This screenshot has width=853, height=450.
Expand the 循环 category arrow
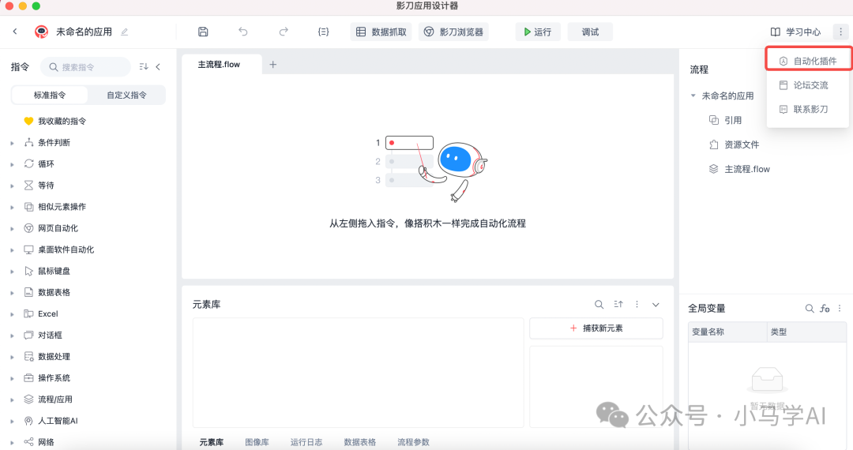(x=12, y=164)
